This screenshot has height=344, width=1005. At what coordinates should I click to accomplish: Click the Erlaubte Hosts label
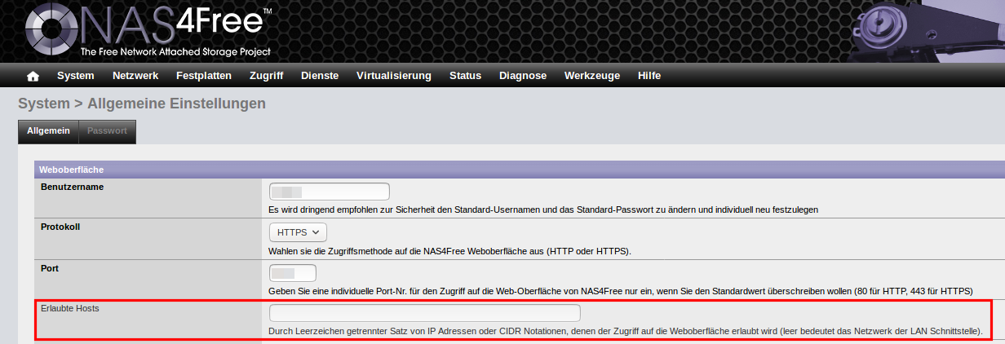pos(69,308)
